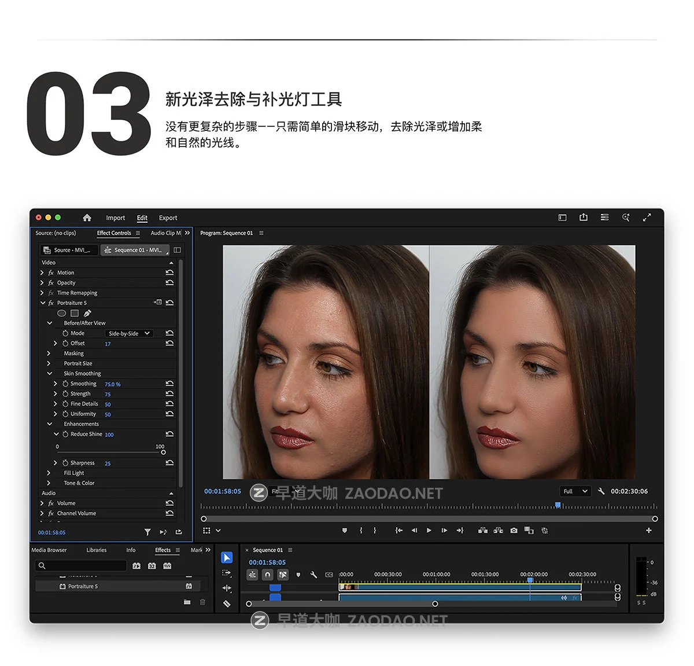Screen dimensions: 694x666
Task: Add Marker in Program Monitor
Action: (345, 530)
